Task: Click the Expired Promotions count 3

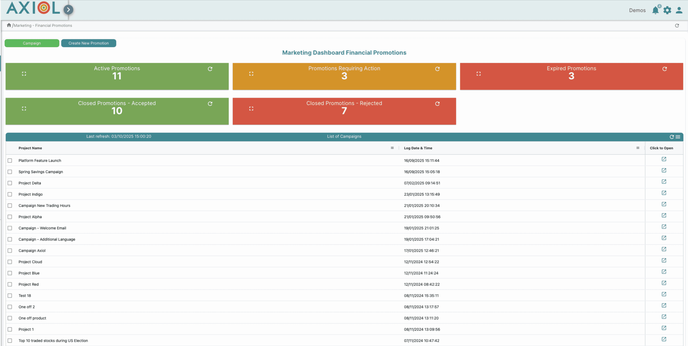Action: tap(571, 76)
